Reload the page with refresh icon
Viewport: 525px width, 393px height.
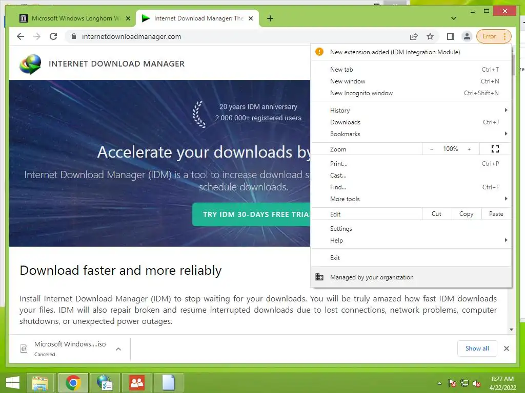[x=53, y=36]
